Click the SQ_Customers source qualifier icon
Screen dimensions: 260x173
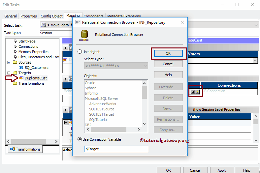[x=21, y=68]
